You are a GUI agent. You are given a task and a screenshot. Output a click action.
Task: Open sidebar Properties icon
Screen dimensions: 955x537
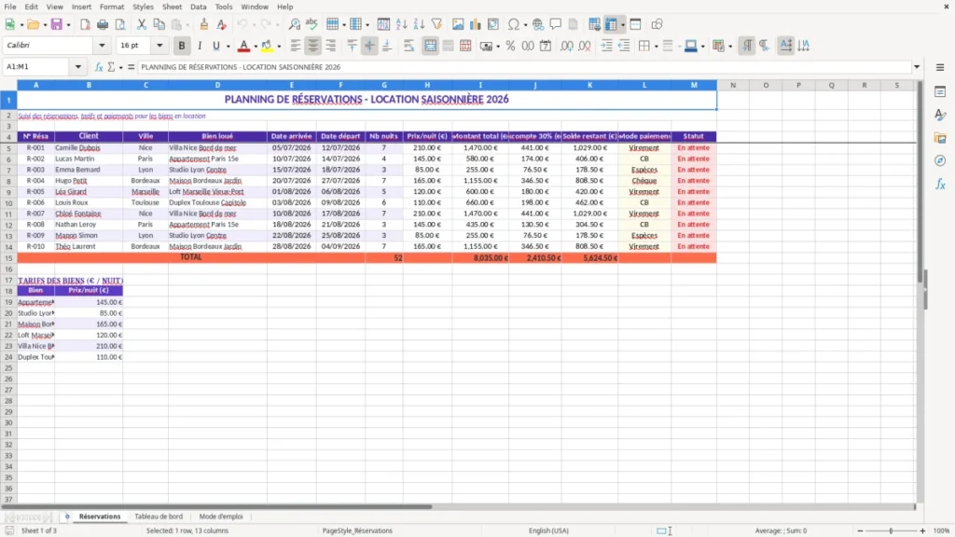click(x=940, y=92)
